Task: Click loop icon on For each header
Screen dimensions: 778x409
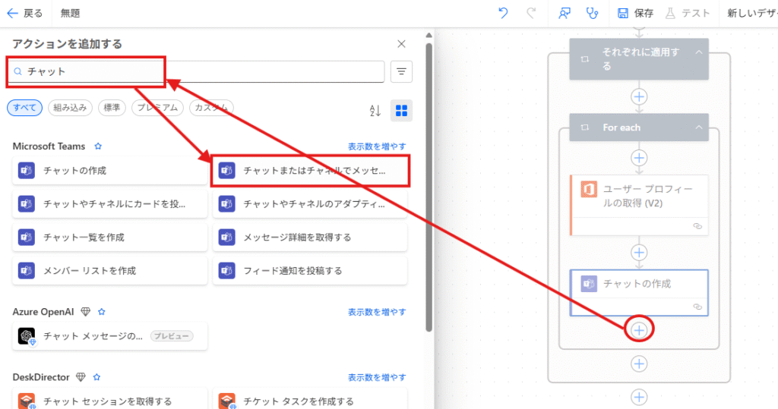Action: [585, 127]
